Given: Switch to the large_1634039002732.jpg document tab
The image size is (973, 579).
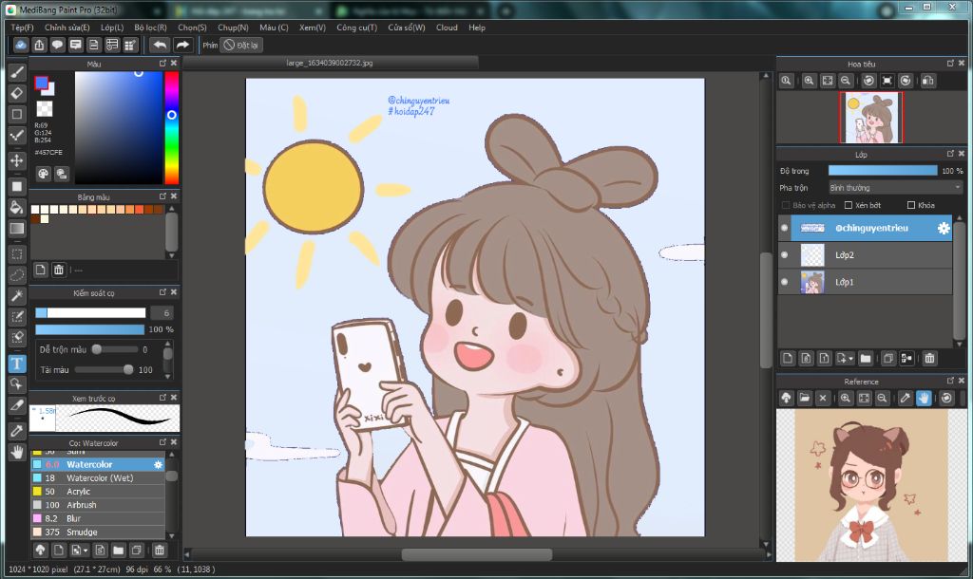Looking at the screenshot, I should click(330, 63).
